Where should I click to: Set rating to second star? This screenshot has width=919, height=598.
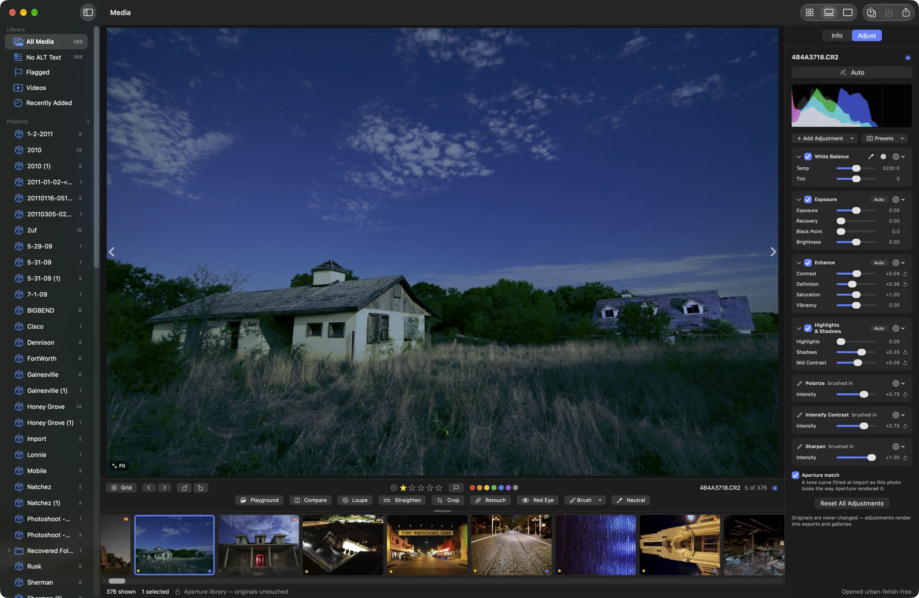coord(412,488)
